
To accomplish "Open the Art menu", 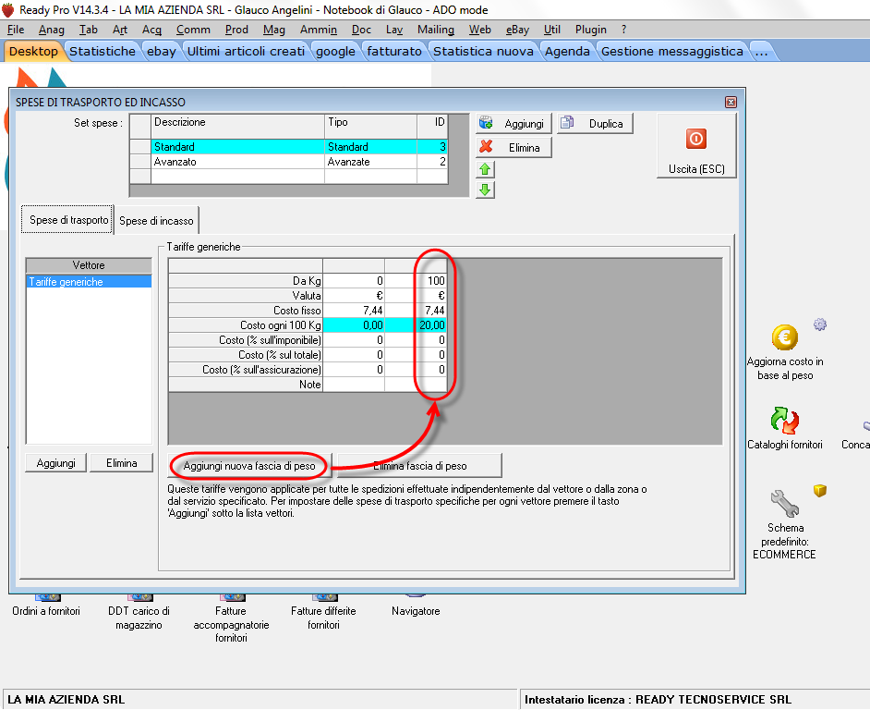I will pos(120,30).
